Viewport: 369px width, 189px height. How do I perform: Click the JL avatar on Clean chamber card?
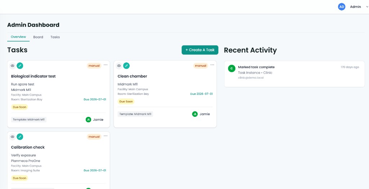(195, 114)
